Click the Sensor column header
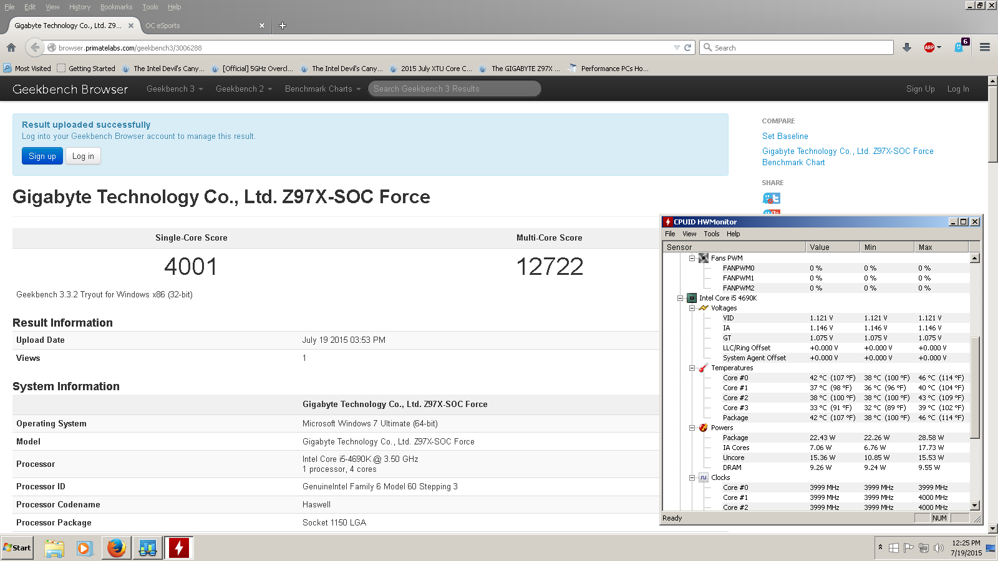Viewport: 998px width, 561px height. pyautogui.click(x=734, y=247)
